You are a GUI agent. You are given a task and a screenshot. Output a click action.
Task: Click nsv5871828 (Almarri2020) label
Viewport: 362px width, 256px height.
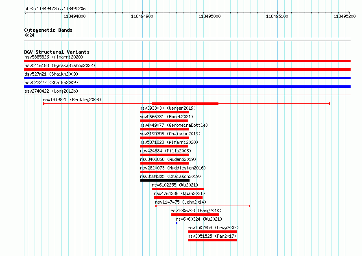click(169, 142)
